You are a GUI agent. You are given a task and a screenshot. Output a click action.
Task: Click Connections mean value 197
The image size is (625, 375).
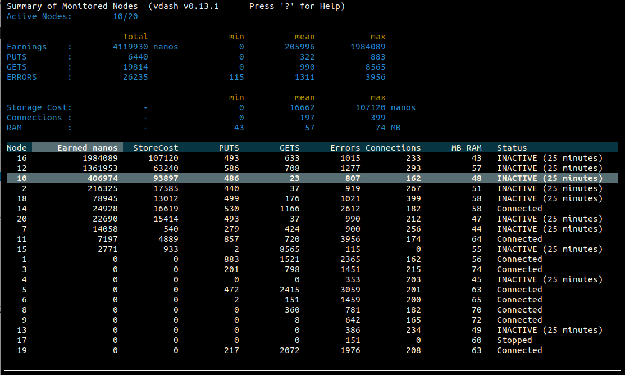307,118
